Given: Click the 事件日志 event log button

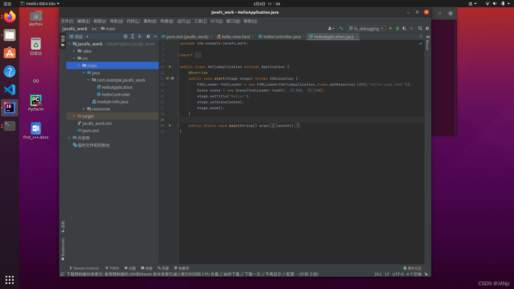Looking at the screenshot, I should click(412, 268).
